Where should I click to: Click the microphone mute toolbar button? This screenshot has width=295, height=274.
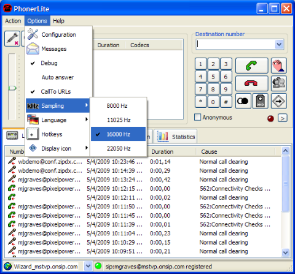[12, 39]
